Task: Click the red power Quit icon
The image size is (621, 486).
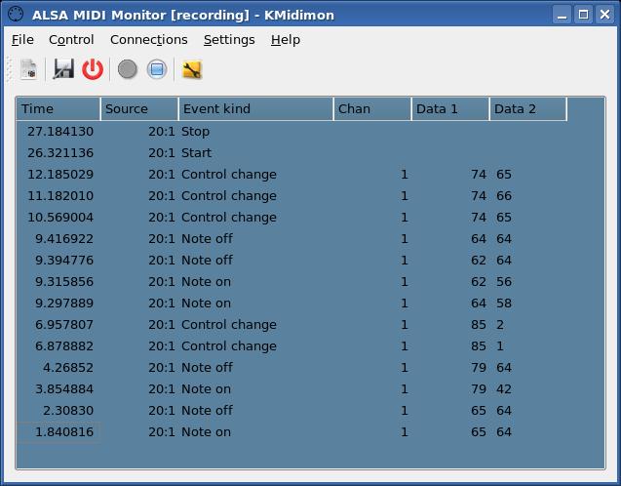Action: point(93,69)
